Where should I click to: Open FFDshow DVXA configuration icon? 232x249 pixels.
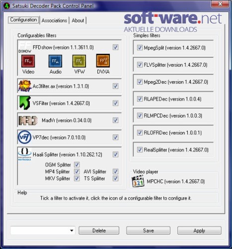click(x=103, y=61)
